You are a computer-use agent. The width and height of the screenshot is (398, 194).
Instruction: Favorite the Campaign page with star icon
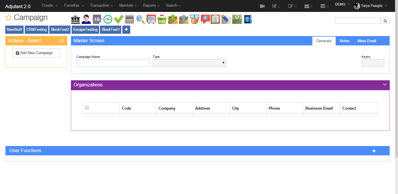tap(8, 18)
